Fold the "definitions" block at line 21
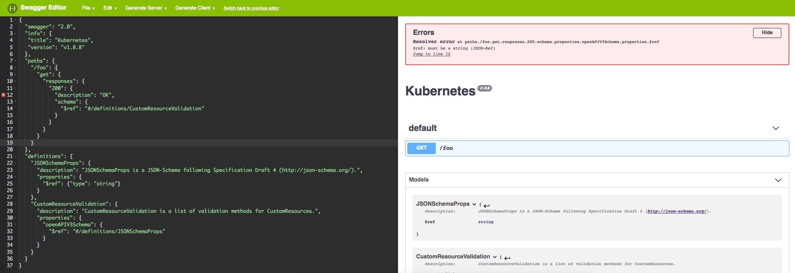Viewport: 795px width, 273px height. [15, 156]
